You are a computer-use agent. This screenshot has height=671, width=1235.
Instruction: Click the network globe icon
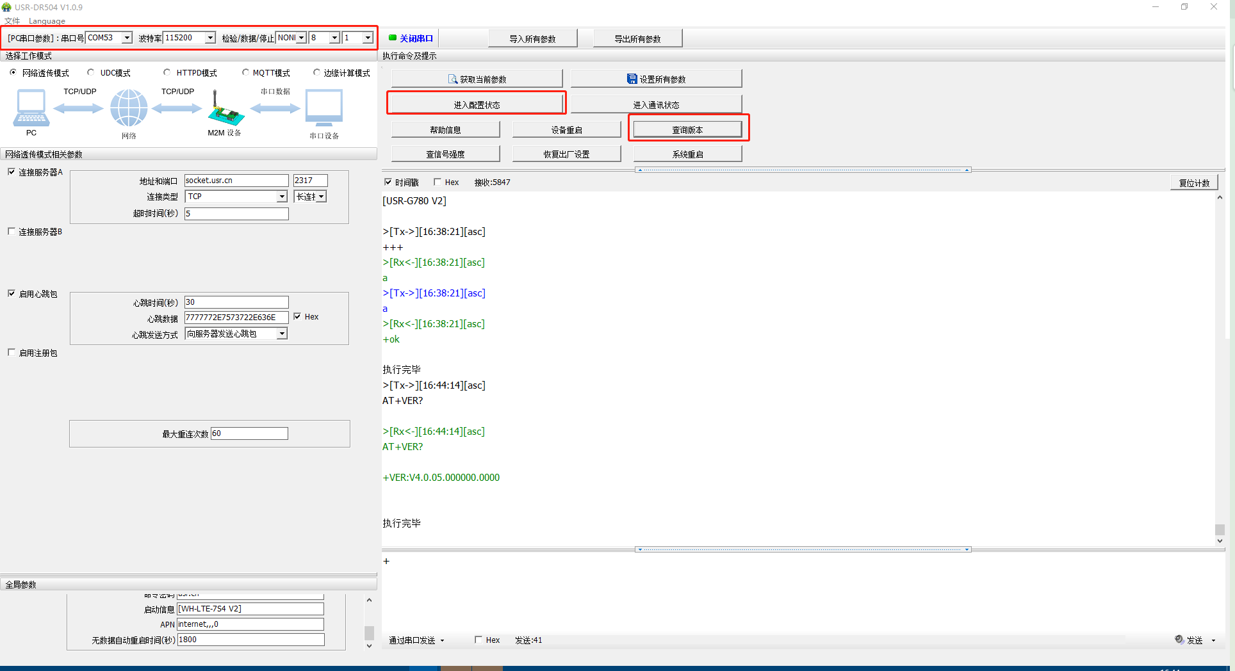(129, 108)
